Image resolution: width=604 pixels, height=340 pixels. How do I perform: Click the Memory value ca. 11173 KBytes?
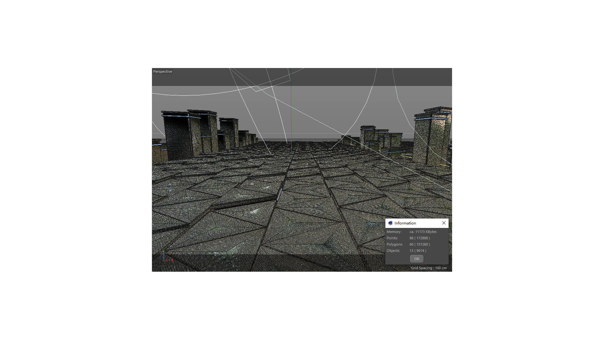423,232
